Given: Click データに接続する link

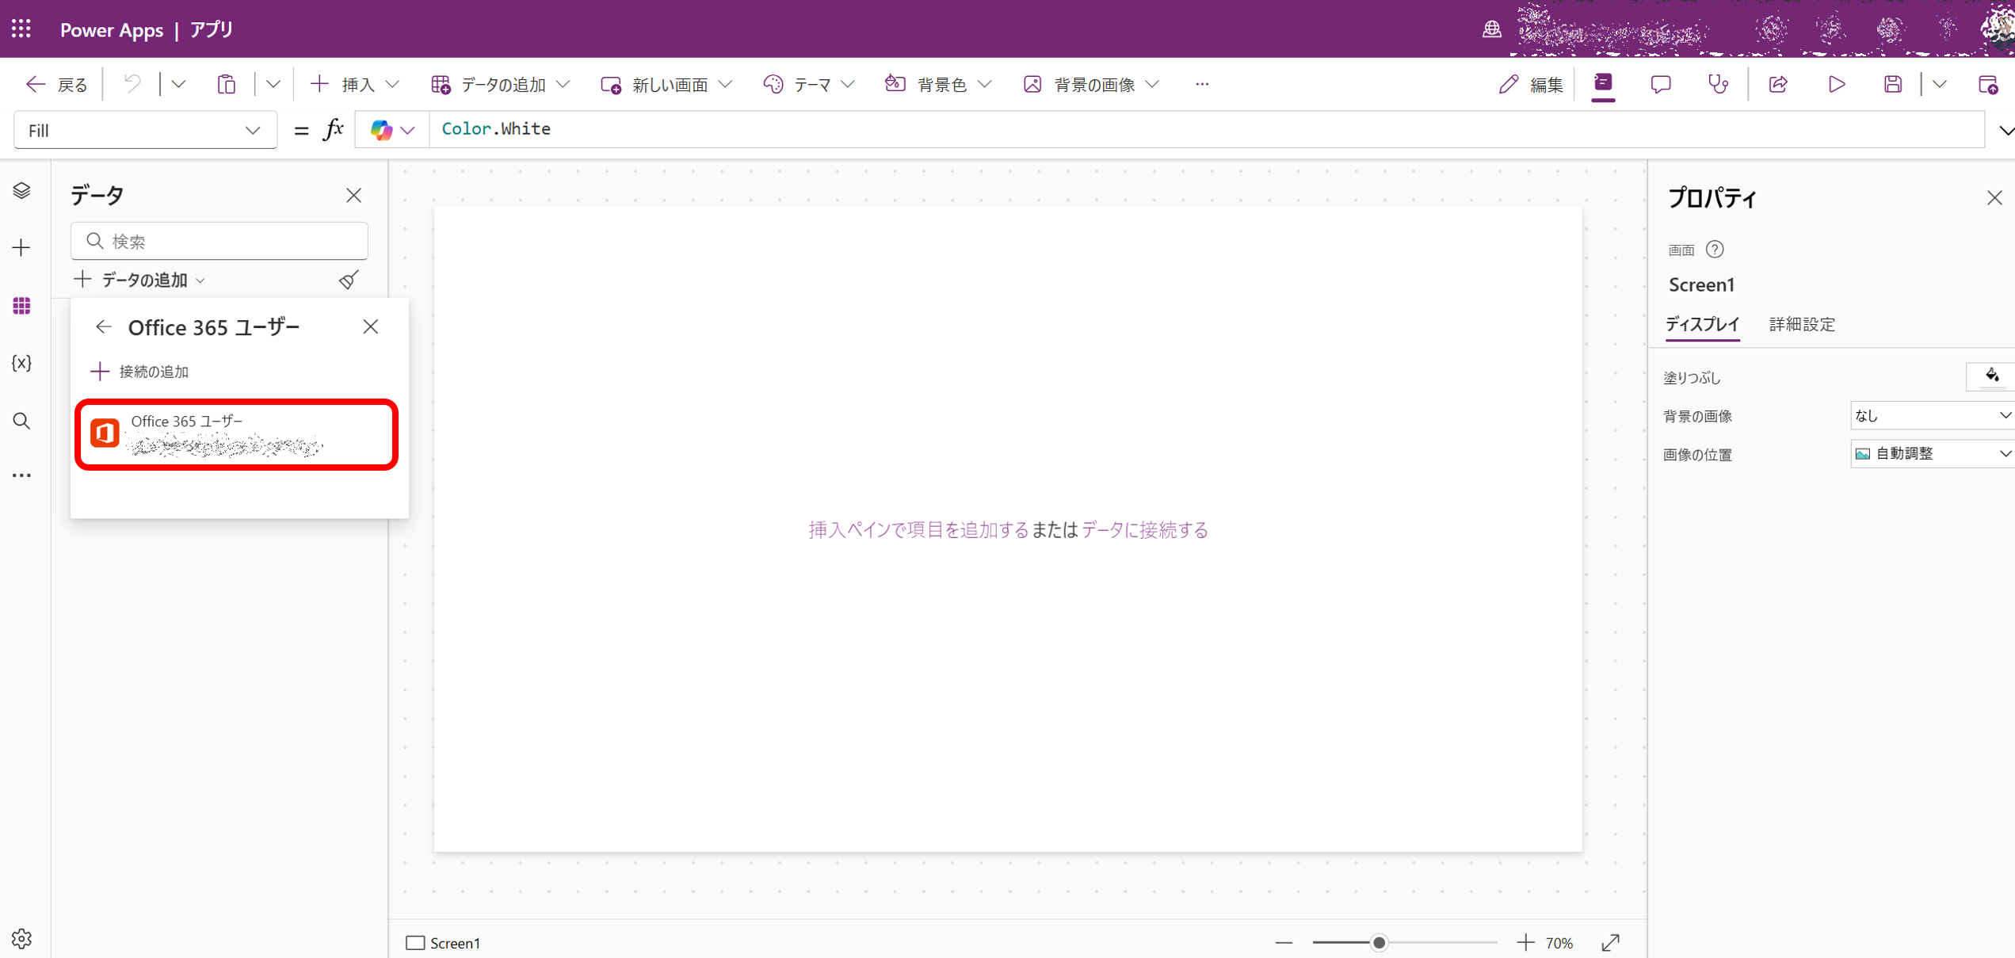Looking at the screenshot, I should coord(1145,530).
